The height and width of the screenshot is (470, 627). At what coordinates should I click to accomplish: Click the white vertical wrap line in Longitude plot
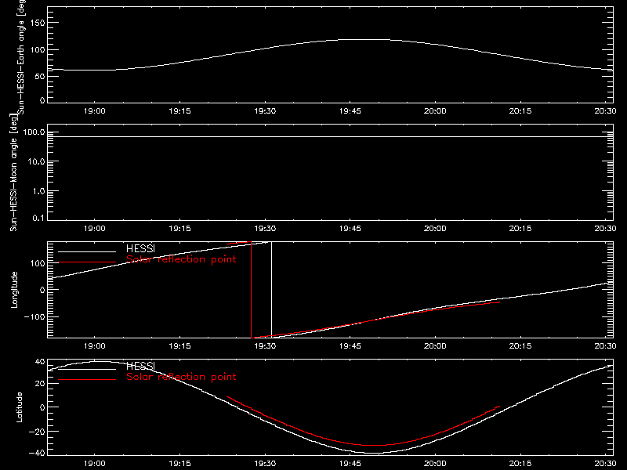[x=271, y=290]
